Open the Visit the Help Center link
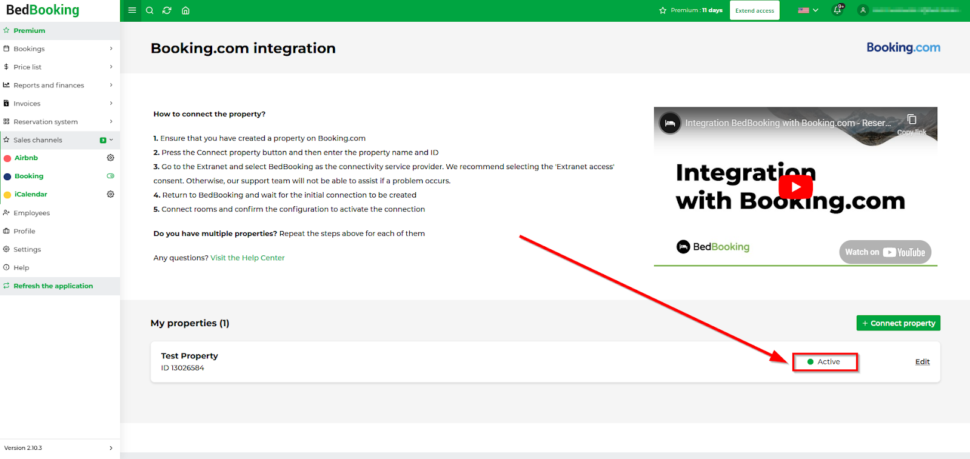Screen dimensions: 970x459 click(247, 258)
